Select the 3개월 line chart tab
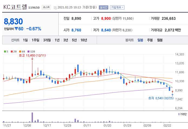This screenshot has width=188, height=129. (x=47, y=40)
